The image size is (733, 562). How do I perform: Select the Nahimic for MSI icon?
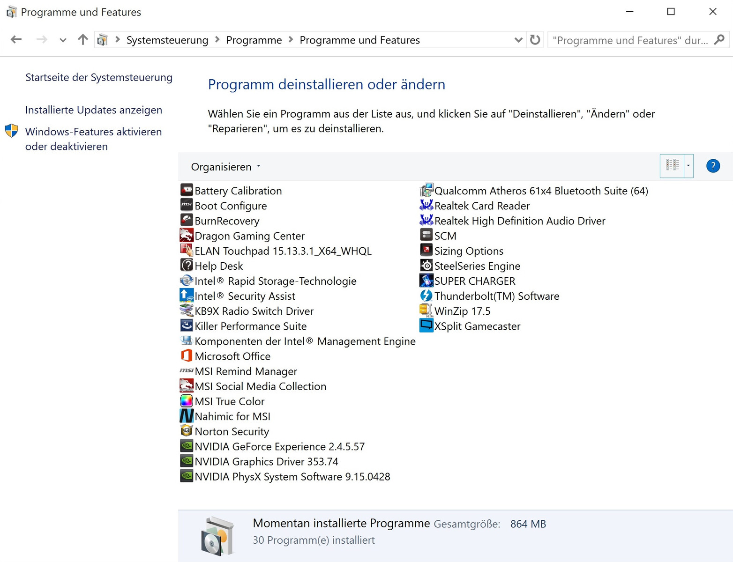click(187, 415)
